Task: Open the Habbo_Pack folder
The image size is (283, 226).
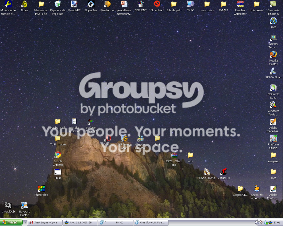Action: pos(58,124)
